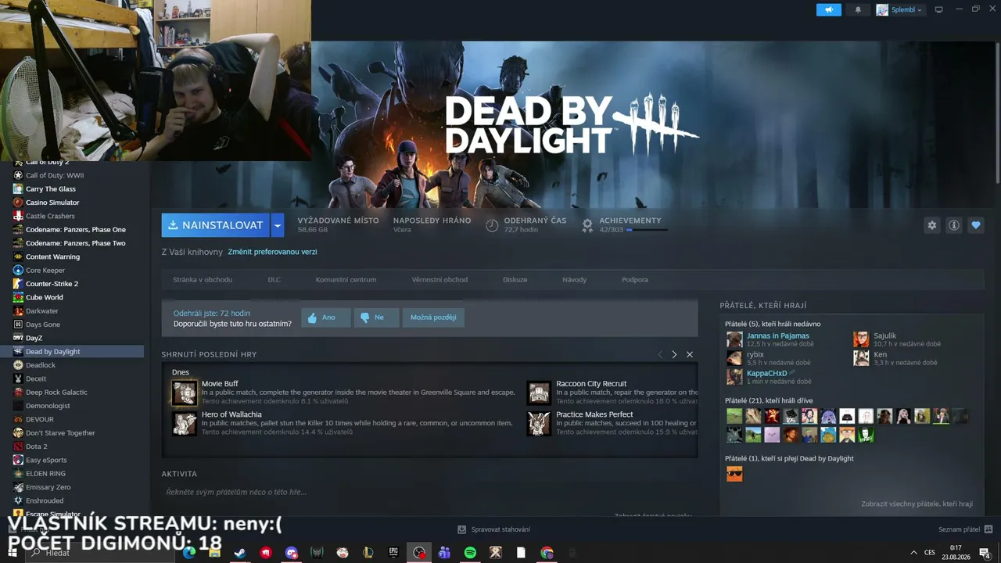Go to next recent-game summary page

674,354
